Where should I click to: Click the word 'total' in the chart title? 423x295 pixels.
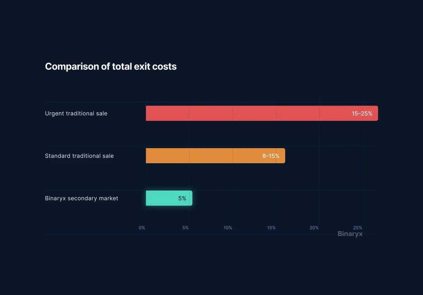122,67
